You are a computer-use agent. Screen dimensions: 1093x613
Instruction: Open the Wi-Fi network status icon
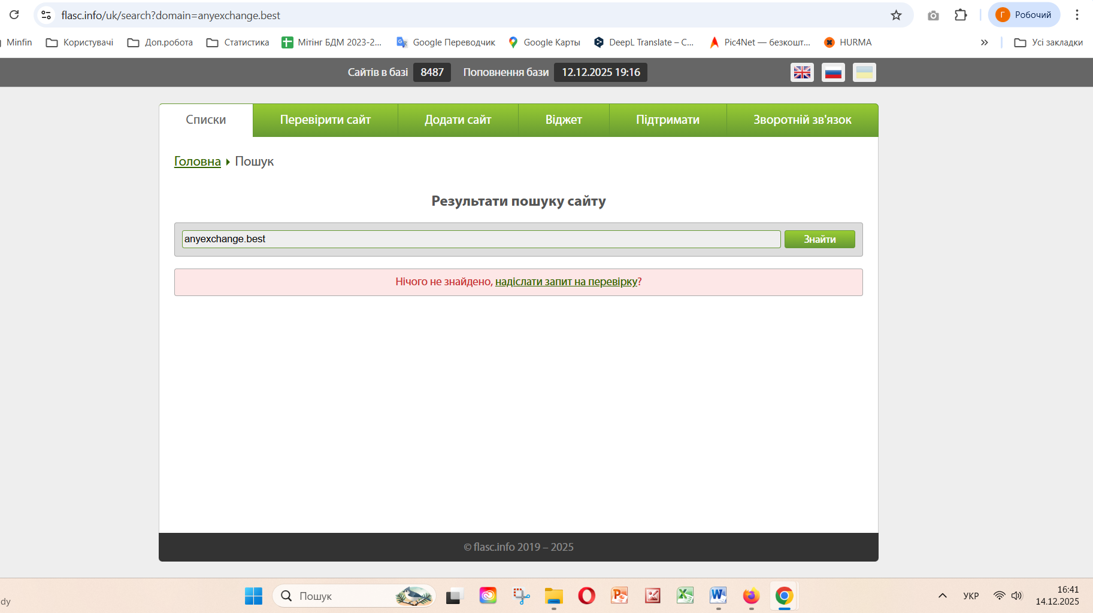click(x=999, y=596)
